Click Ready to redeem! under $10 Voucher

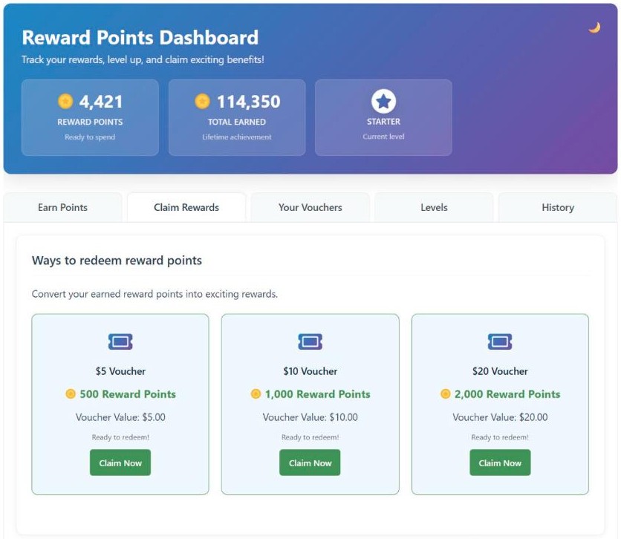(x=310, y=437)
